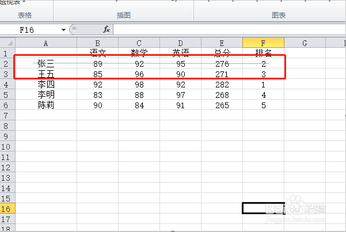Select row 3 header
Viewport: 346px width, 232px height.
pyautogui.click(x=7, y=74)
